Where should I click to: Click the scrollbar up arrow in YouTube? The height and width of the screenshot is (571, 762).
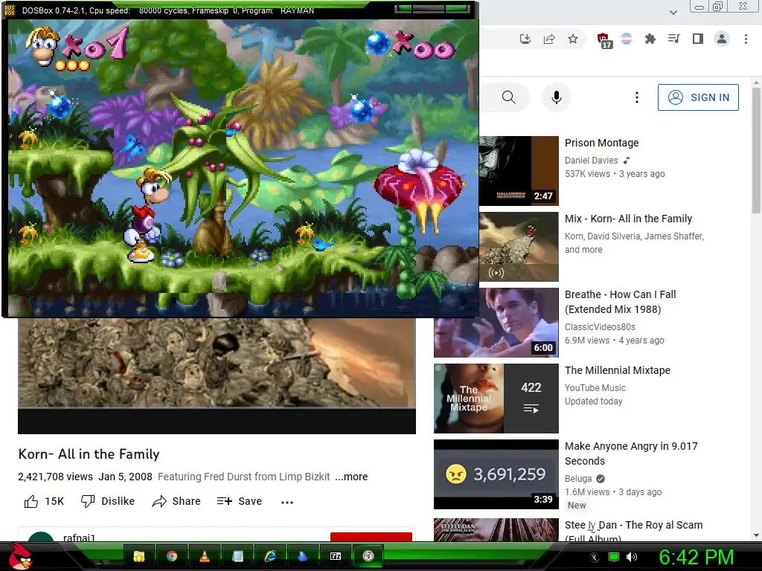[756, 82]
